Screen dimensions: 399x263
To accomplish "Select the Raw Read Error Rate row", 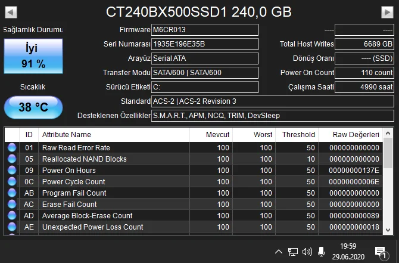I will pos(194,147).
